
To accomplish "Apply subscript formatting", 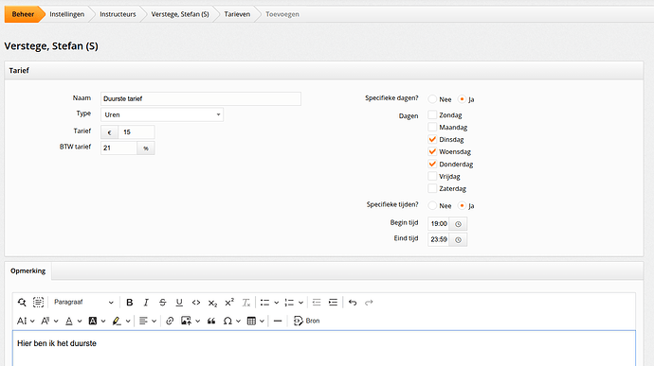I will click(212, 303).
